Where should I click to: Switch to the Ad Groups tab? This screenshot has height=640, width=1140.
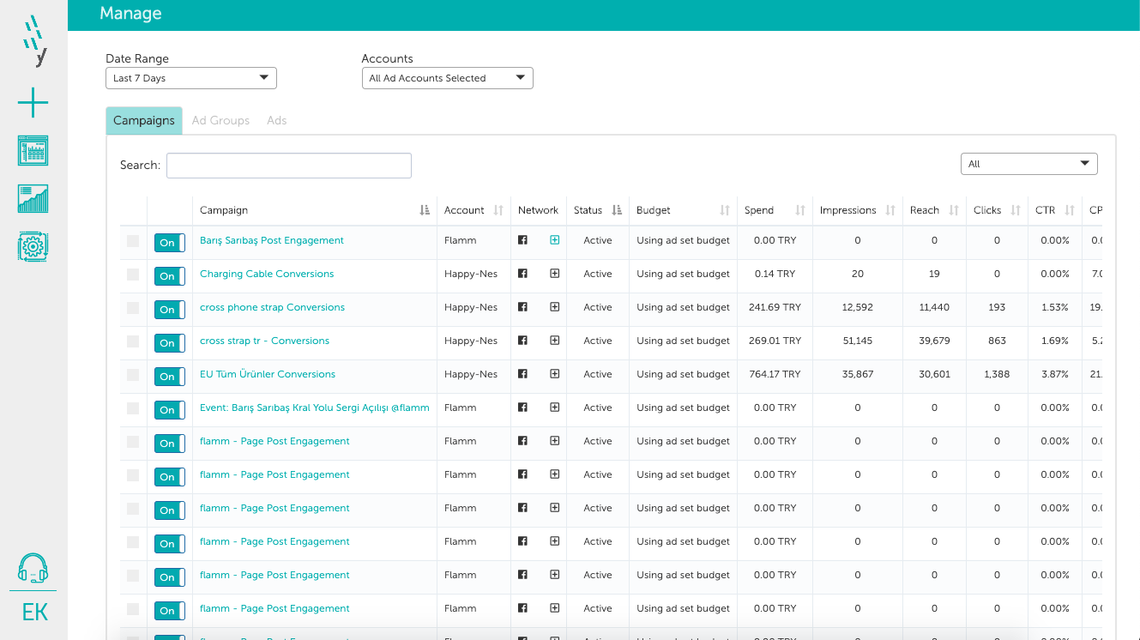[x=220, y=121]
